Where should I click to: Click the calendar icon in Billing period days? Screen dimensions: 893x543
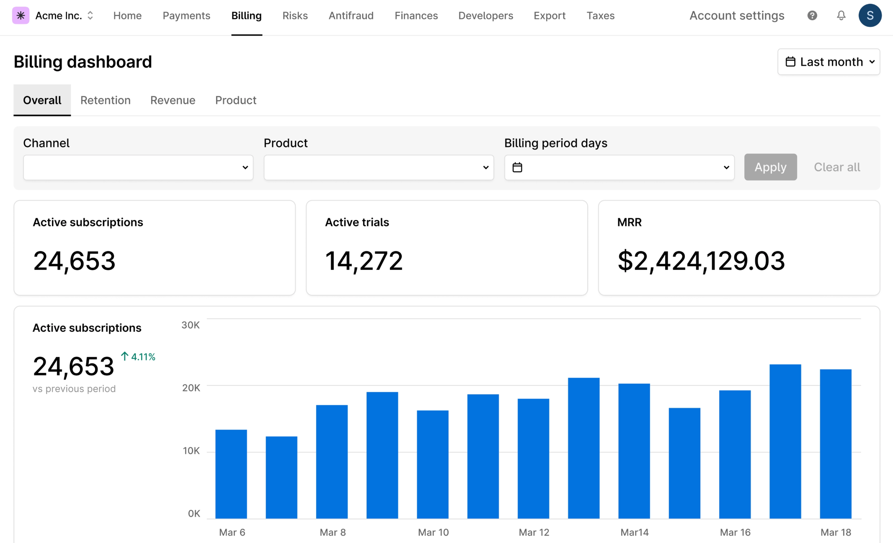[517, 167]
